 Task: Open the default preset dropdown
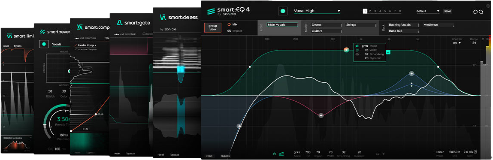428,11
